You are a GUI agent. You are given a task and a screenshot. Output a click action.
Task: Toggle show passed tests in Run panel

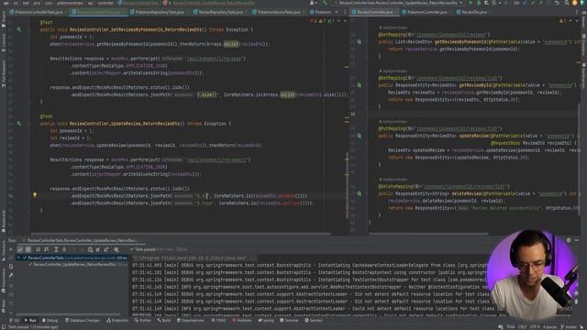(x=20, y=249)
